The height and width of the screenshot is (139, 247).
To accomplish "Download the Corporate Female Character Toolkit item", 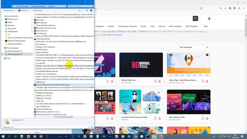I will coord(159,119).
